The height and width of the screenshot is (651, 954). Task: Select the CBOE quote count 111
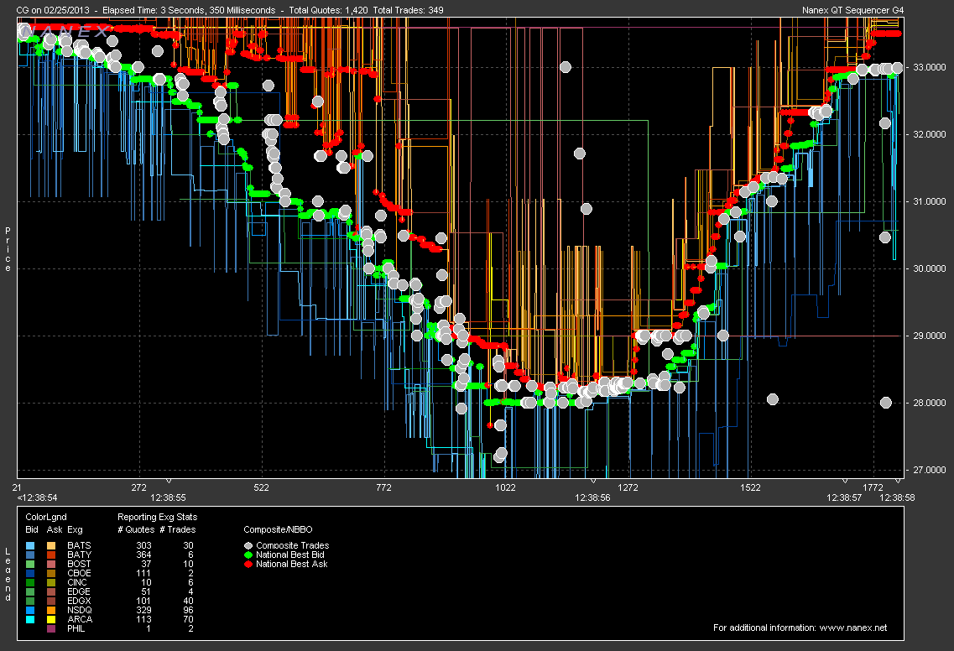click(x=143, y=573)
